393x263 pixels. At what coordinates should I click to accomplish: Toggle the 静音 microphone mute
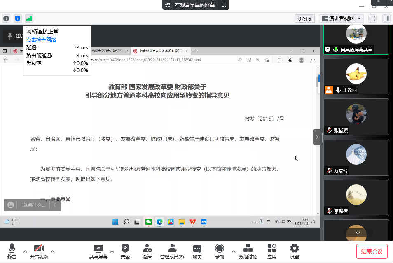tap(12, 251)
